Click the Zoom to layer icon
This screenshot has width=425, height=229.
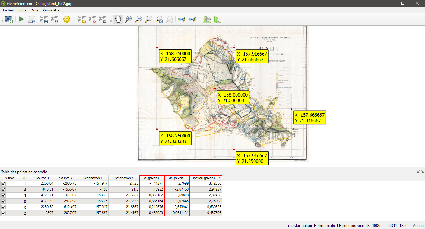(149, 19)
